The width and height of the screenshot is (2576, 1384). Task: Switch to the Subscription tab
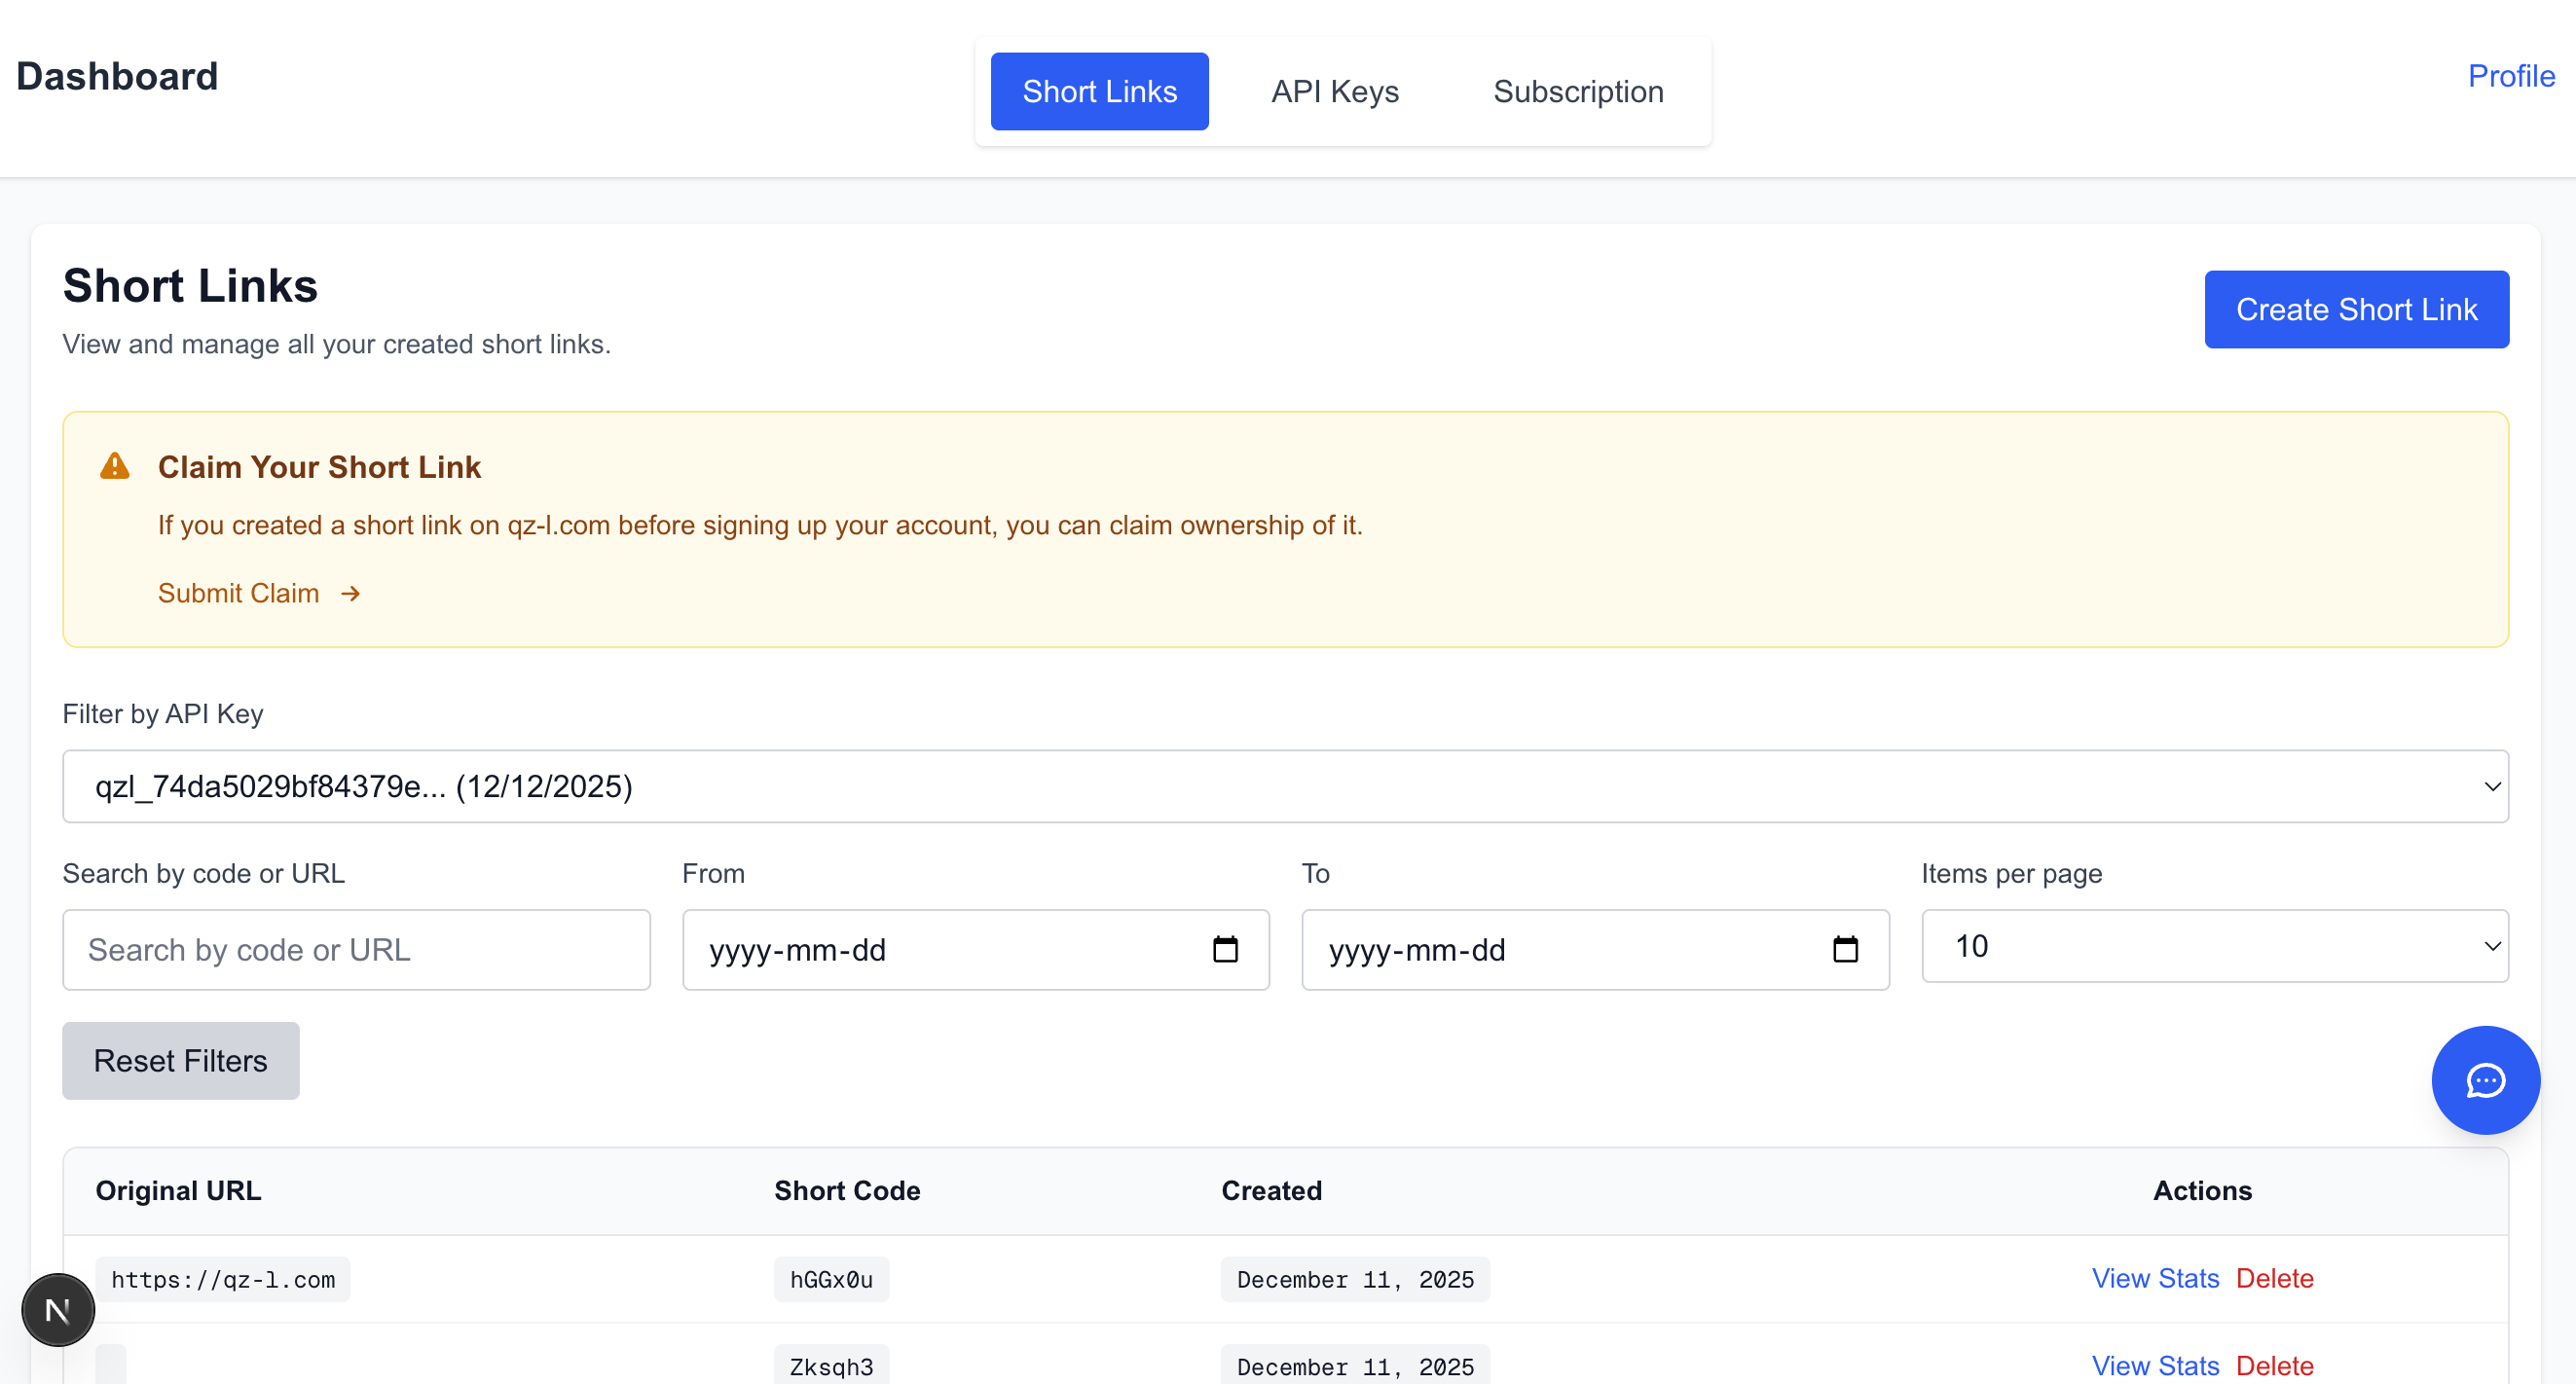click(1577, 92)
